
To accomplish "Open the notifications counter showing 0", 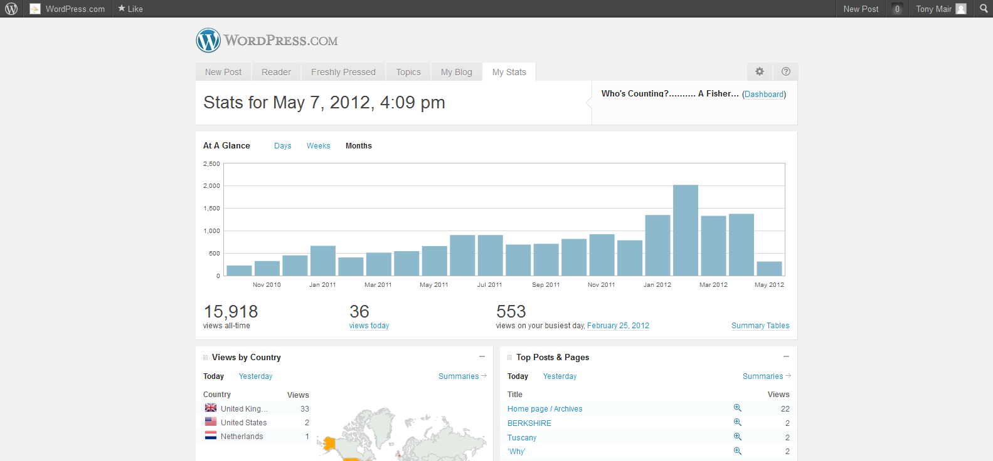I will coord(897,9).
